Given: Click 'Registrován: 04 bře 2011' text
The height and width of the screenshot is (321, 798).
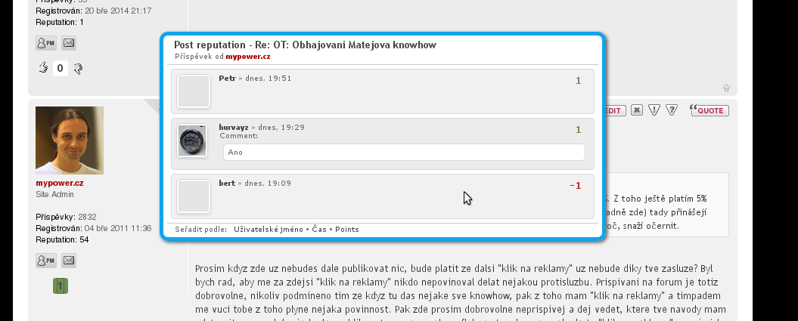Looking at the screenshot, I should point(94,229).
